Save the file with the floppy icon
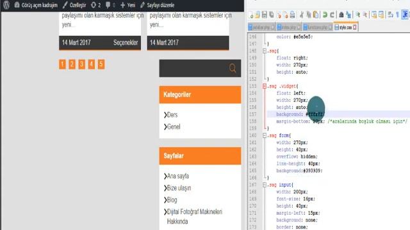This screenshot has height=230, width=410. point(265,15)
